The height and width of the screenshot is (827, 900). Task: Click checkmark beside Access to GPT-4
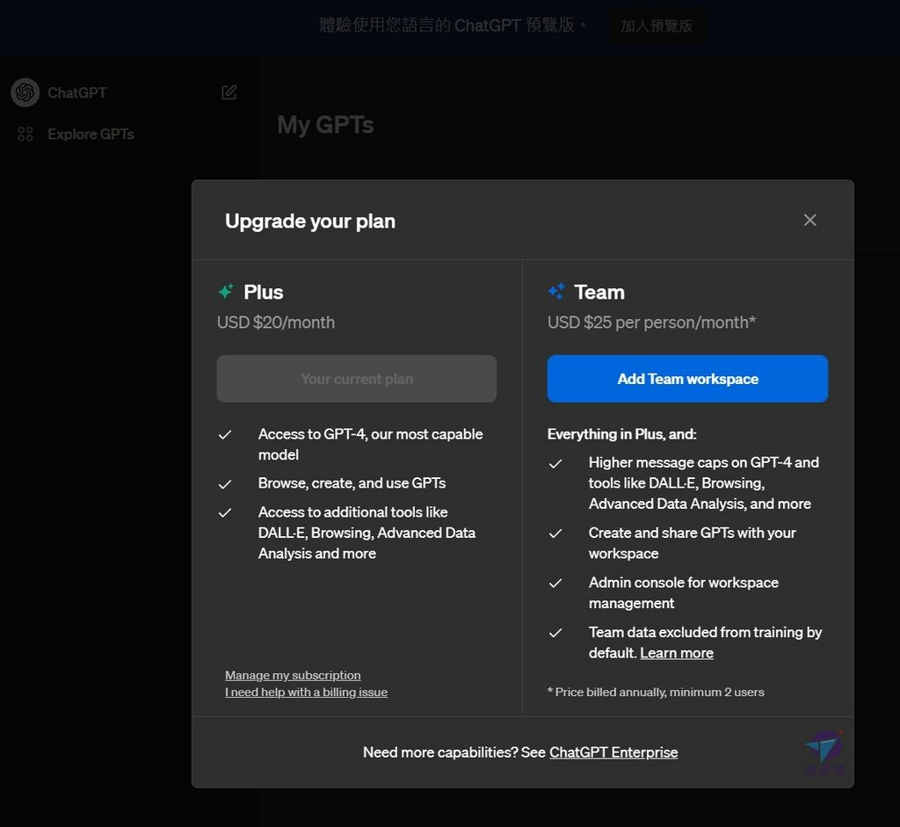point(225,434)
